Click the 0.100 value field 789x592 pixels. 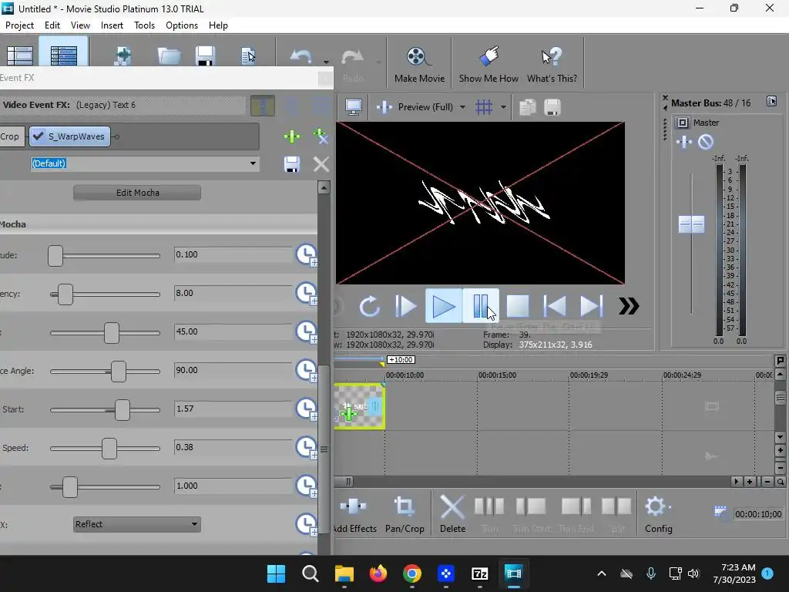point(233,254)
